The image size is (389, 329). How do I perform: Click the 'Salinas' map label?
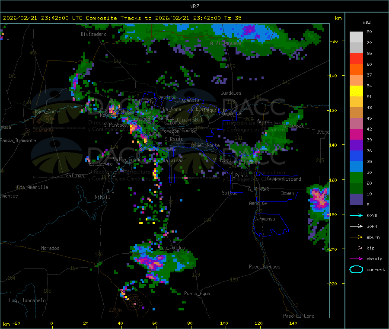(75, 176)
